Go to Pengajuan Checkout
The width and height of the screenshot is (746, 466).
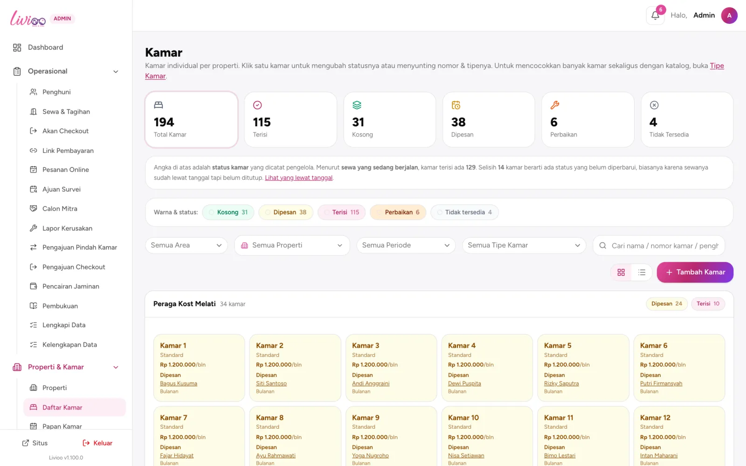[75, 267]
